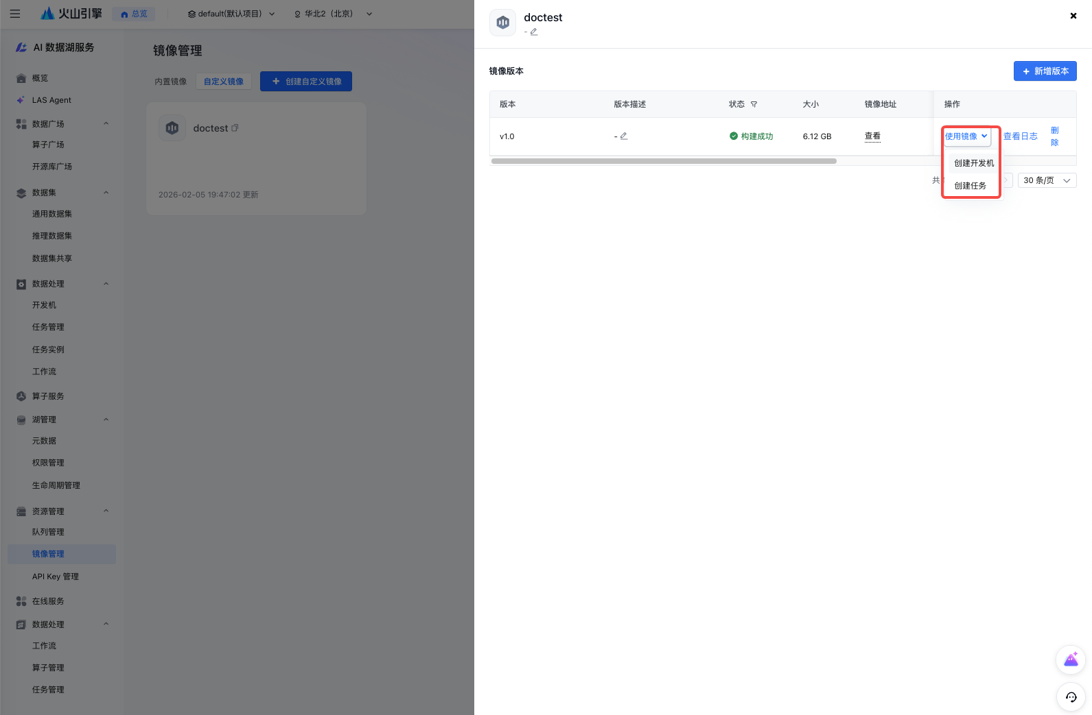The width and height of the screenshot is (1092, 715).
Task: Click the 火山引擎 logo
Action: [71, 14]
